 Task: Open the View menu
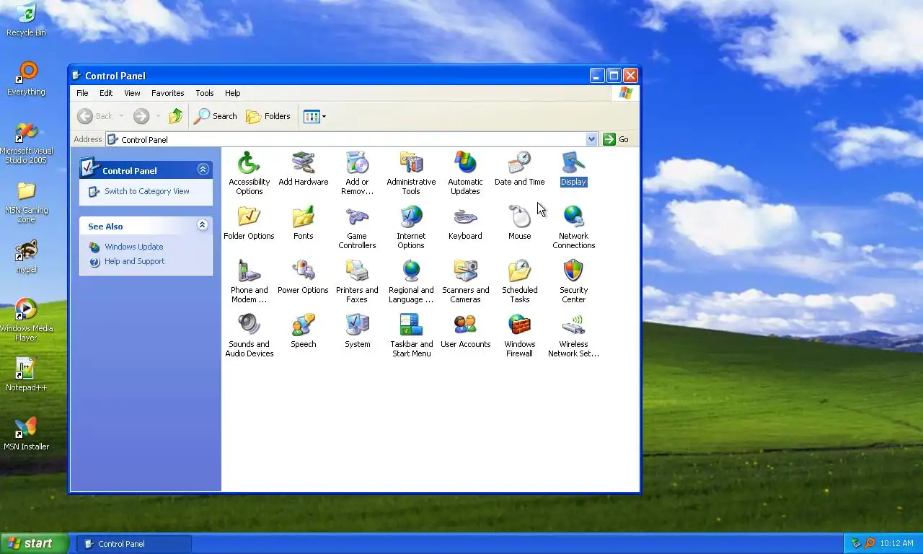click(x=132, y=93)
